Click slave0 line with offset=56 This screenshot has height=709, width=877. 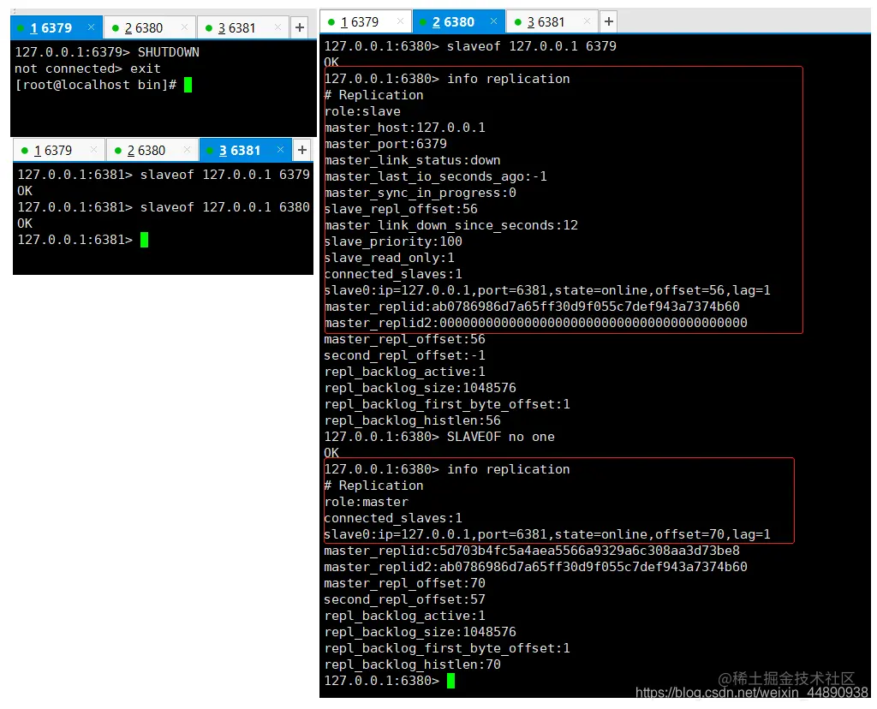[x=547, y=290]
